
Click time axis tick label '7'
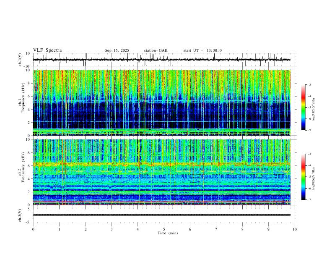[x=216, y=229]
